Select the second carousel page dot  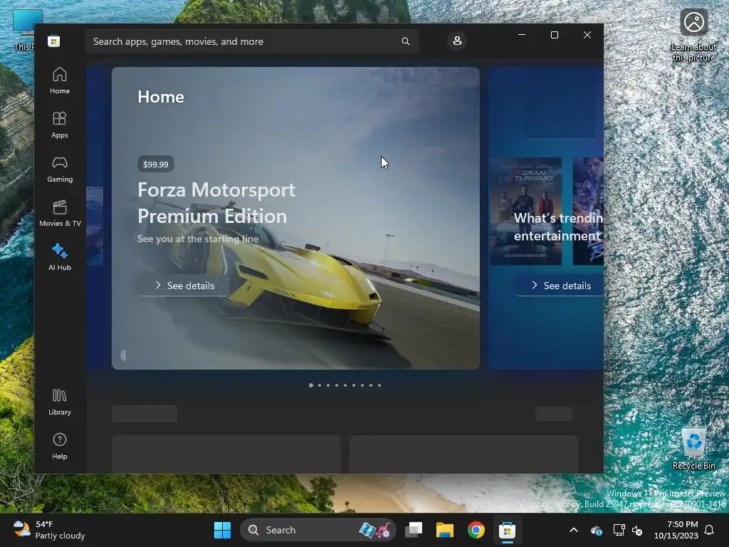(x=320, y=385)
